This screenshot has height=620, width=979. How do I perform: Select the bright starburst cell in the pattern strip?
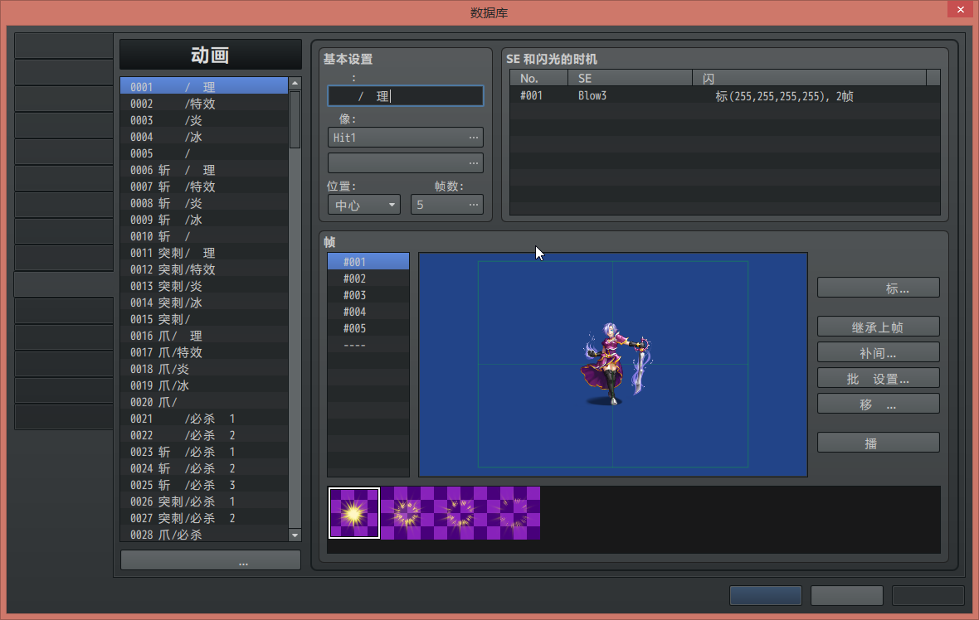[x=354, y=513]
